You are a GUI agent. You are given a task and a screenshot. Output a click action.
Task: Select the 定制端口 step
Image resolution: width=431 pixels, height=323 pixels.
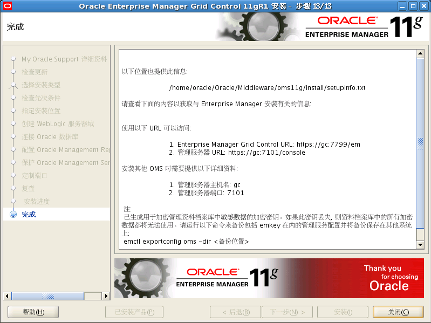(35, 175)
